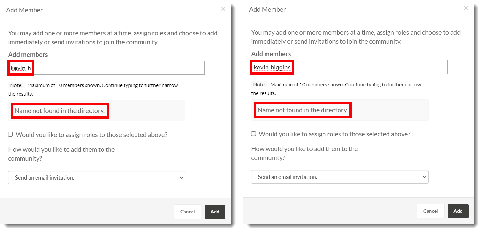
Task: Click 'Add Member' title of right dialog
Action: coord(267,9)
